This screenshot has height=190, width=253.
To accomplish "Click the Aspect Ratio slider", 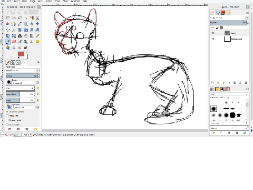I will pos(21,94).
